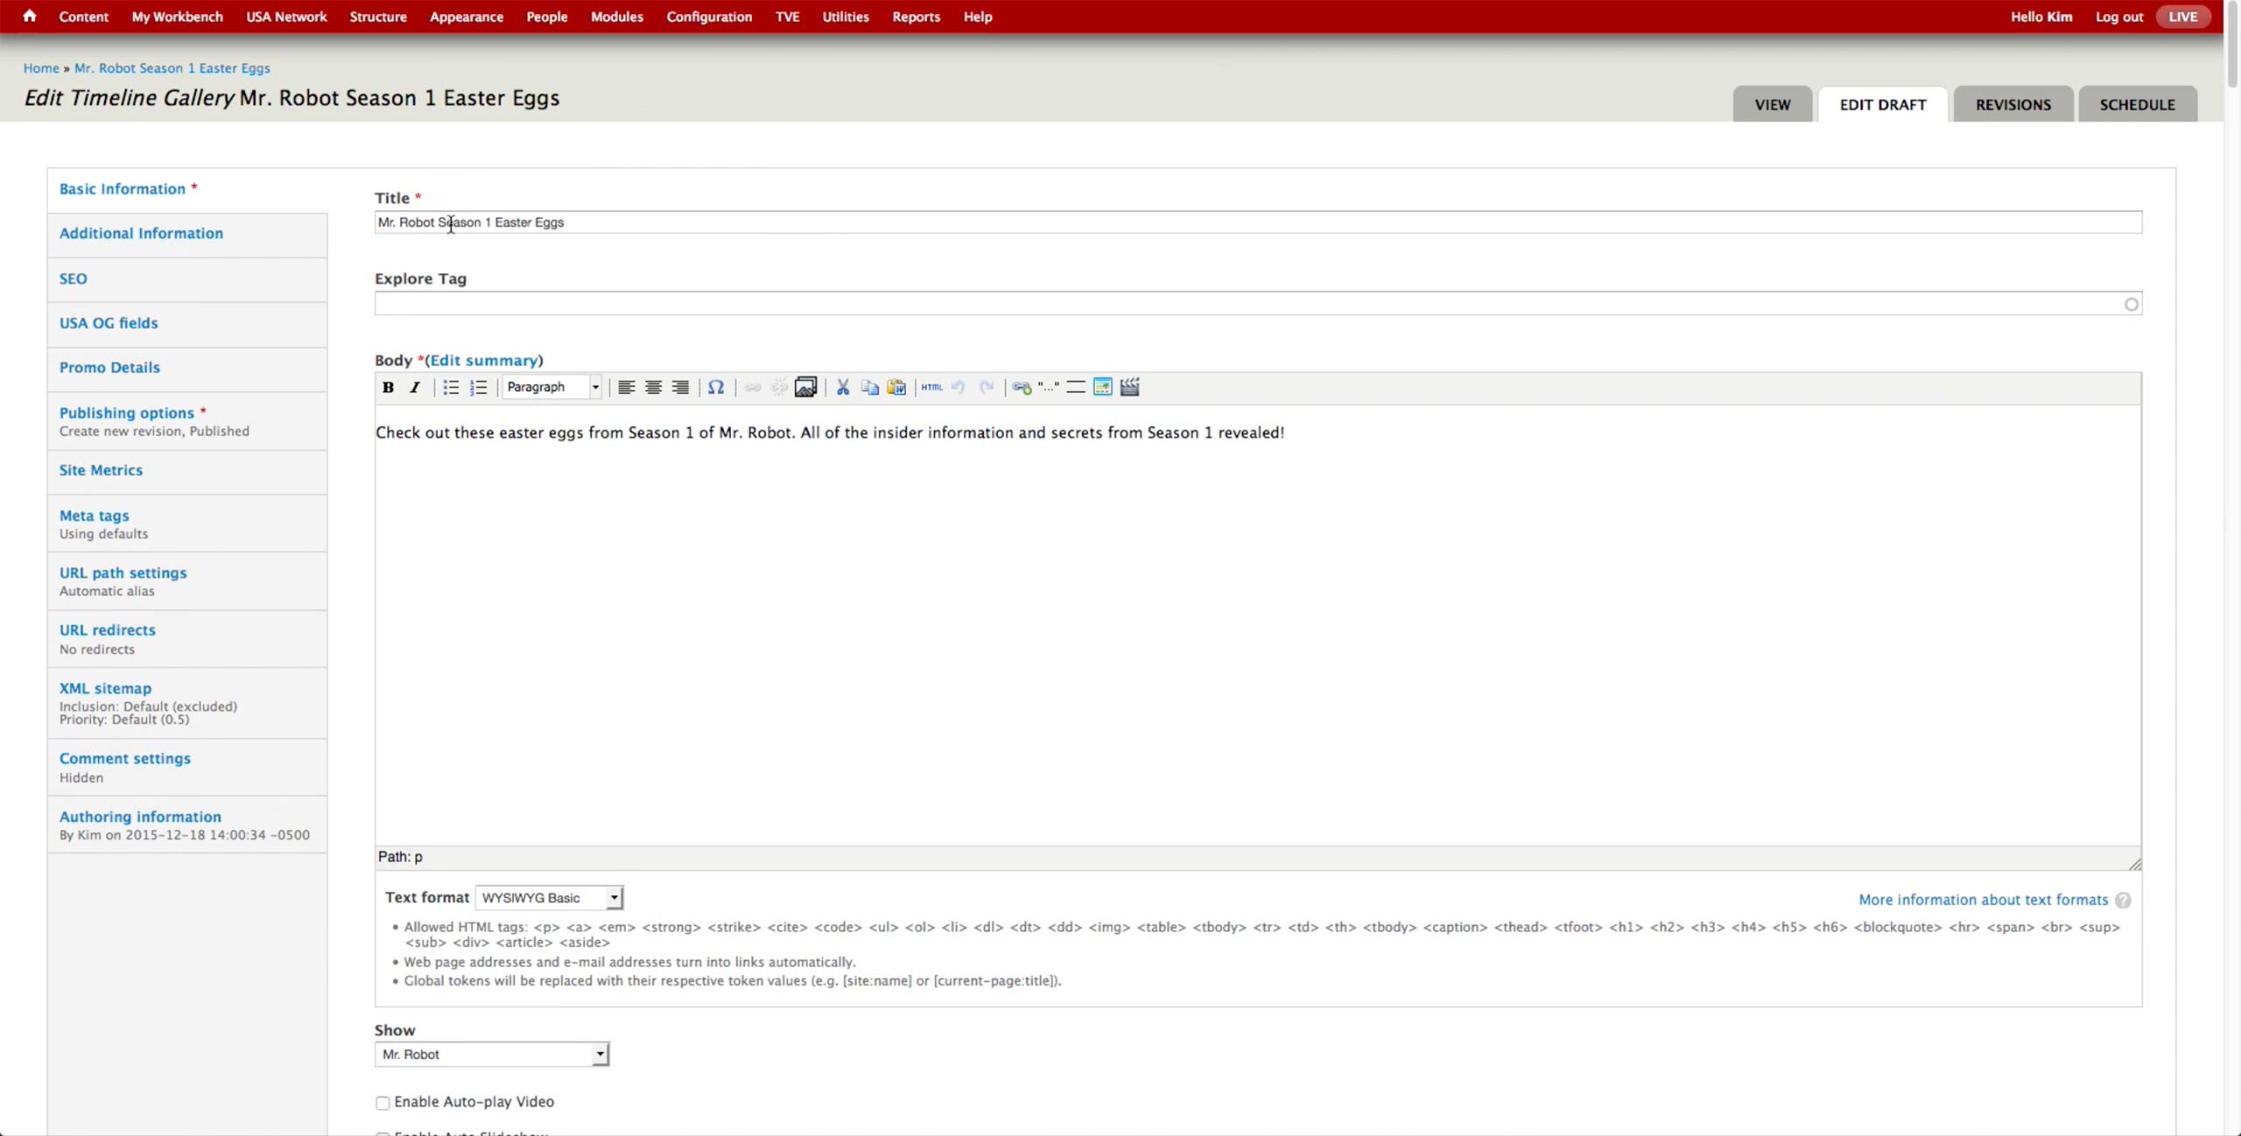Click the italic formatting icon
The image size is (2241, 1136).
(415, 388)
